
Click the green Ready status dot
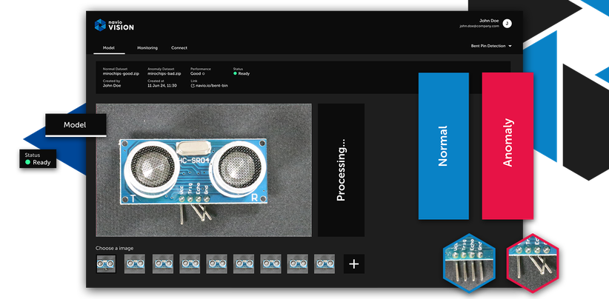235,74
